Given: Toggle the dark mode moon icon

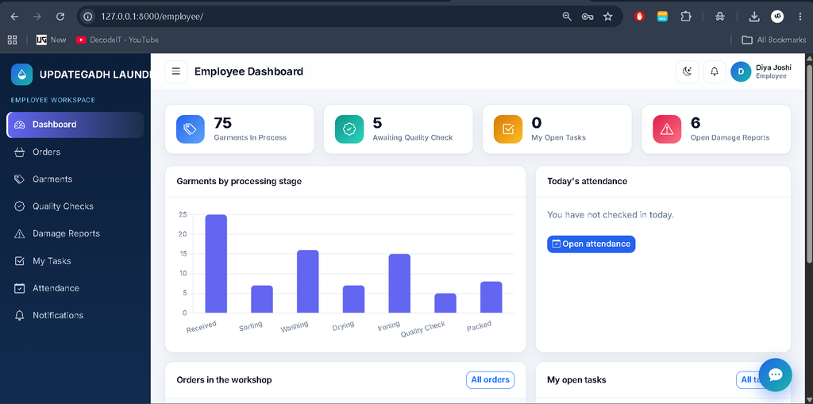Looking at the screenshot, I should (687, 71).
